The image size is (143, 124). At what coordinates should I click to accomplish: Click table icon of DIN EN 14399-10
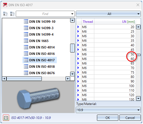(x=26, y=21)
